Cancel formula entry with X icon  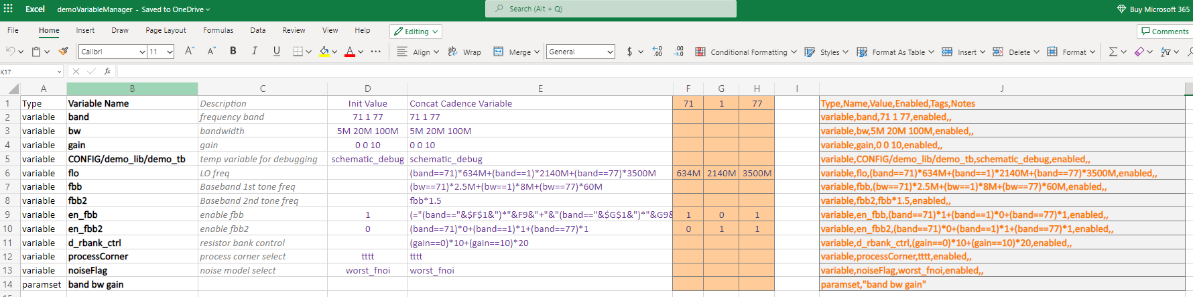pyautogui.click(x=76, y=71)
